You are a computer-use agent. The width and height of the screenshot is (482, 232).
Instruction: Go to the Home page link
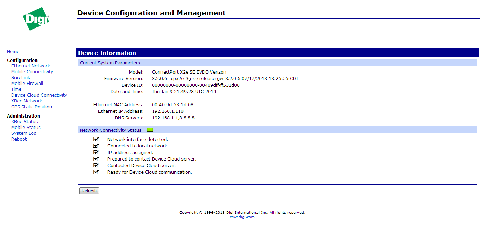(x=13, y=52)
